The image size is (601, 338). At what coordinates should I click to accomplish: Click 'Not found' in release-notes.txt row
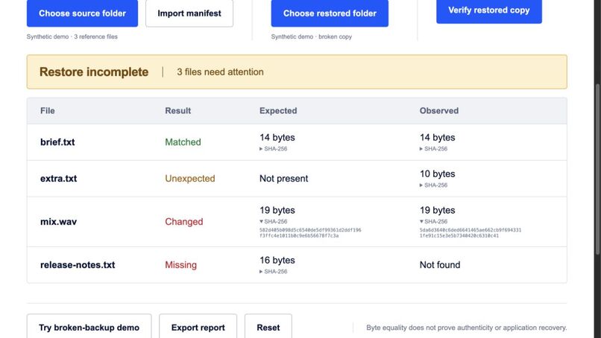(440, 265)
